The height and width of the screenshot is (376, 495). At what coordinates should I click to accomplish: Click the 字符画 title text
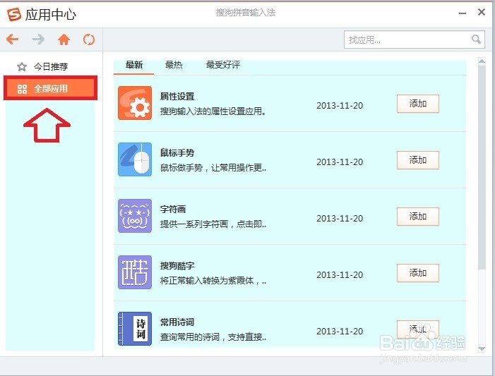pos(173,209)
